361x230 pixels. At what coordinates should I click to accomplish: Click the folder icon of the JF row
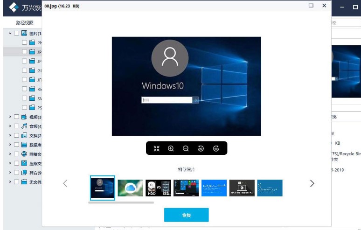point(32,79)
